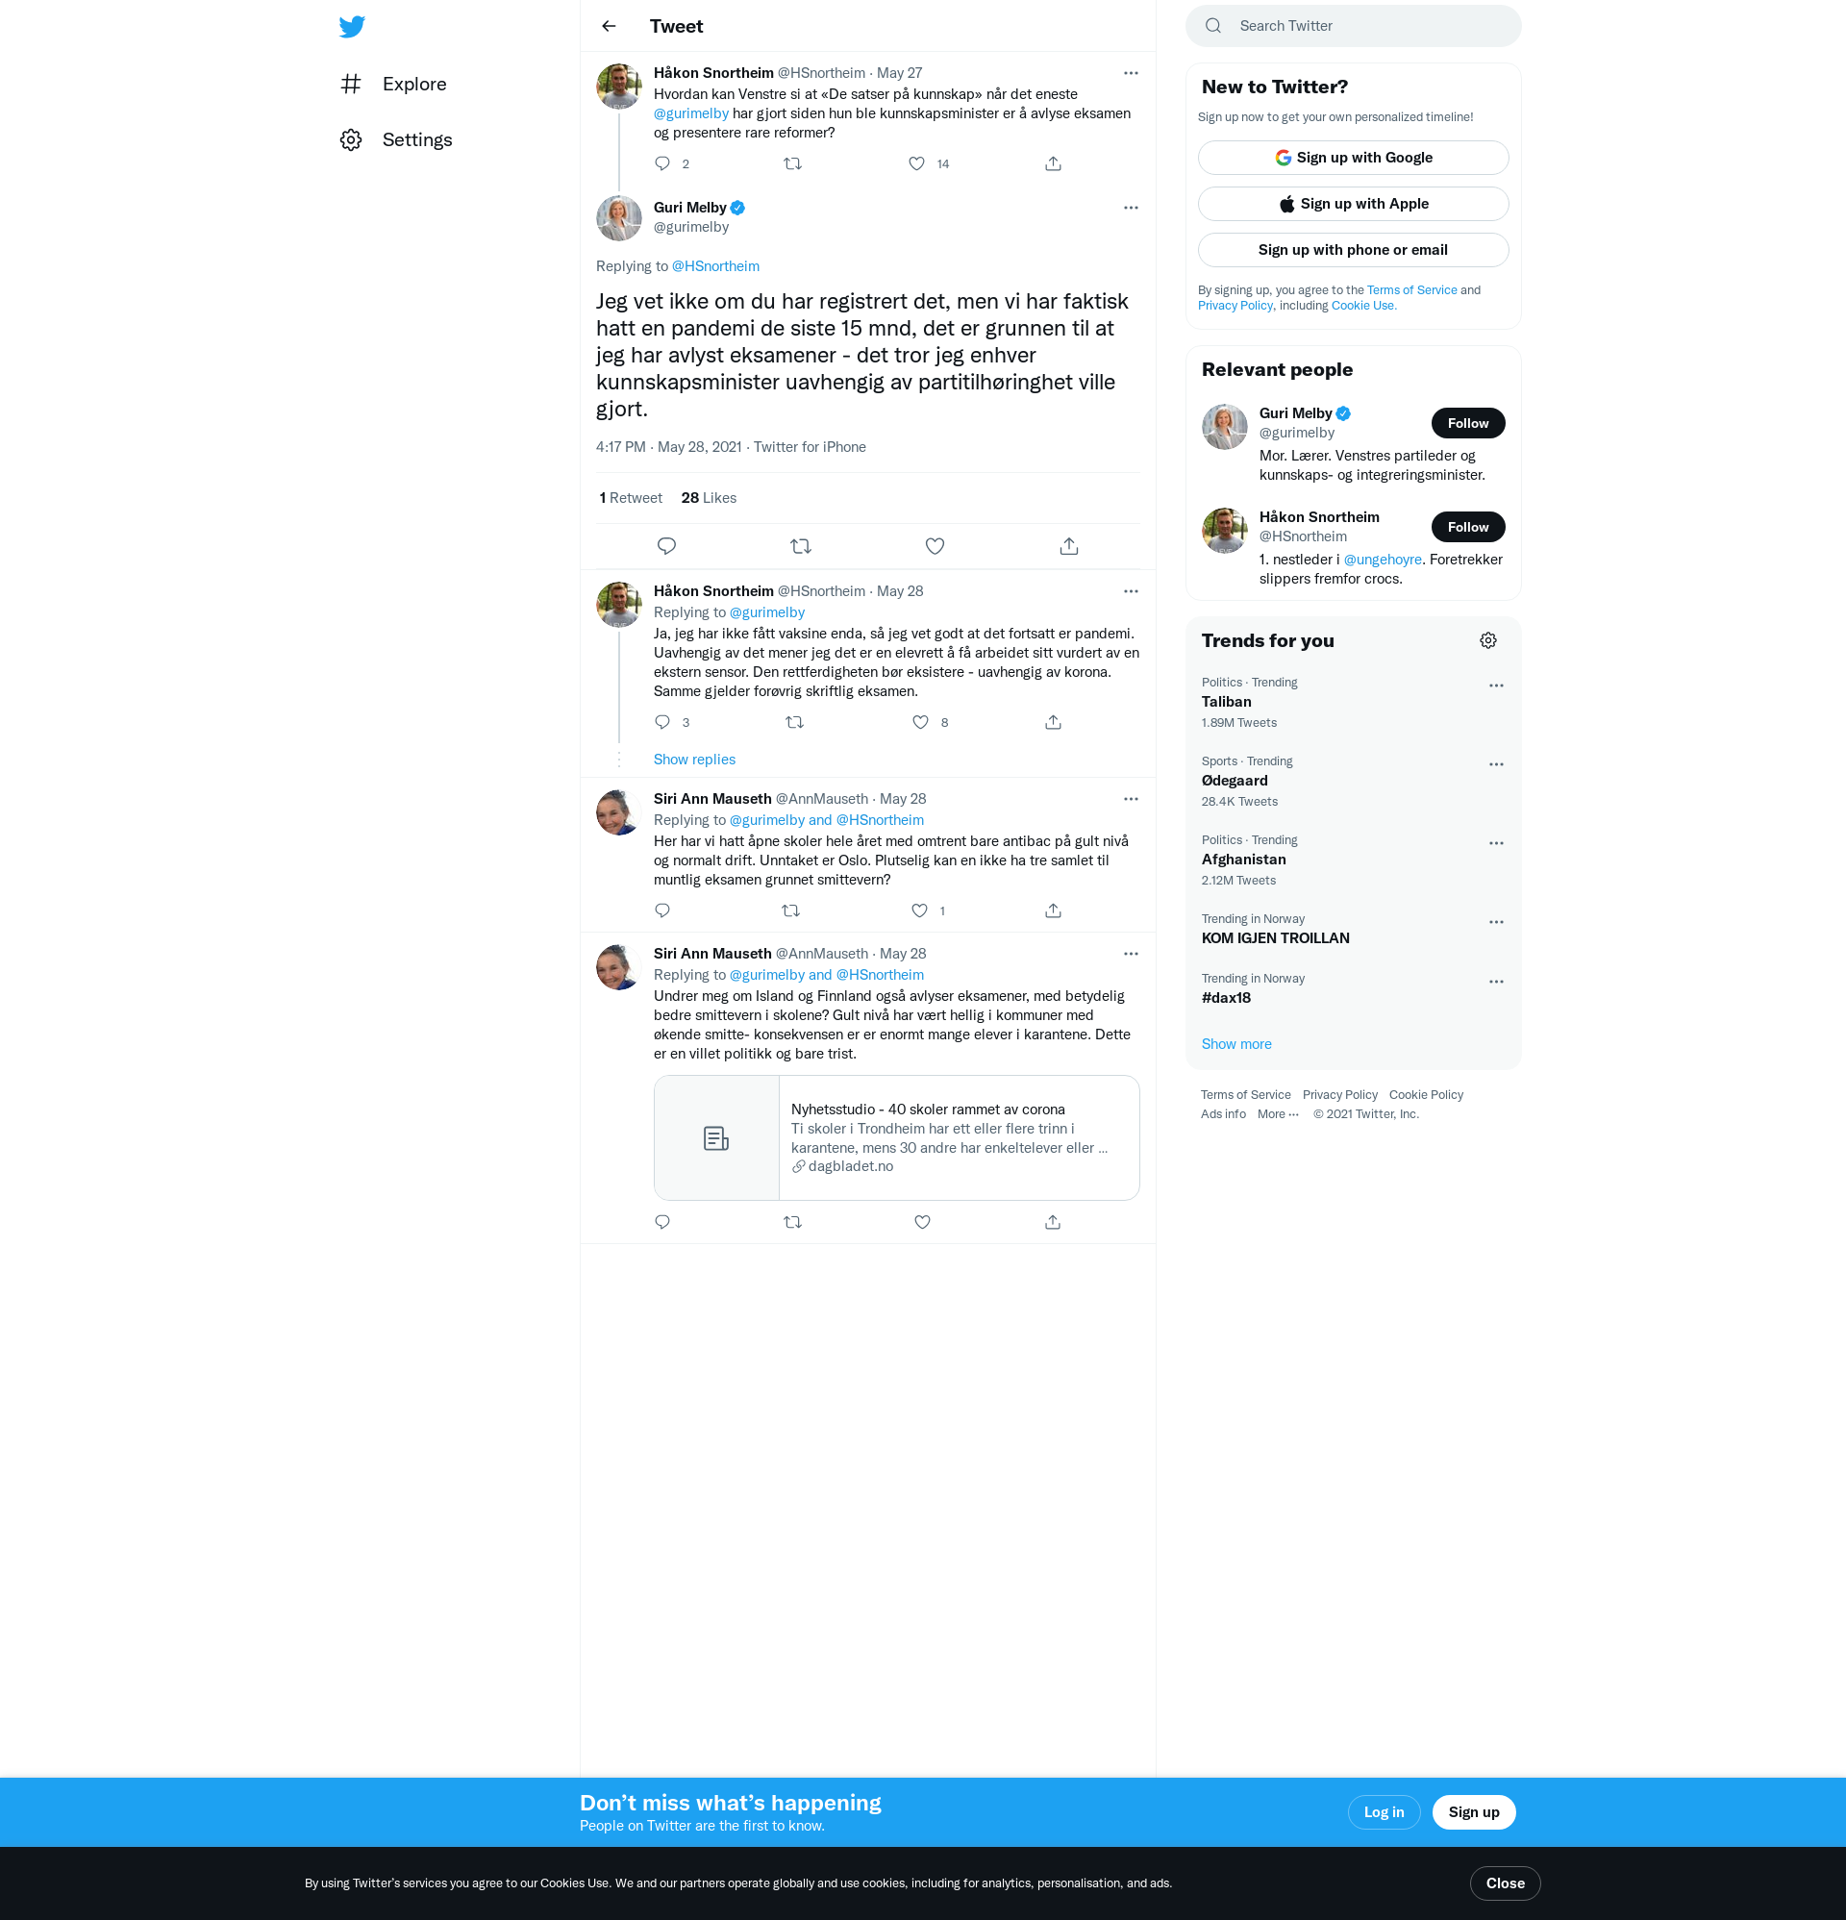This screenshot has width=1846, height=1920.
Task: Open more options on Guri Melby's tweet
Action: coord(1131,208)
